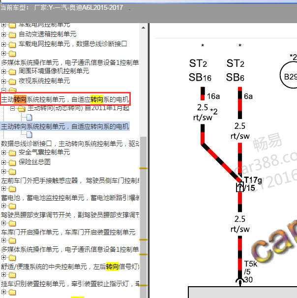
Task: Click folder icon above 驾驶员腰部支撑调节开关
Action: (12, 206)
